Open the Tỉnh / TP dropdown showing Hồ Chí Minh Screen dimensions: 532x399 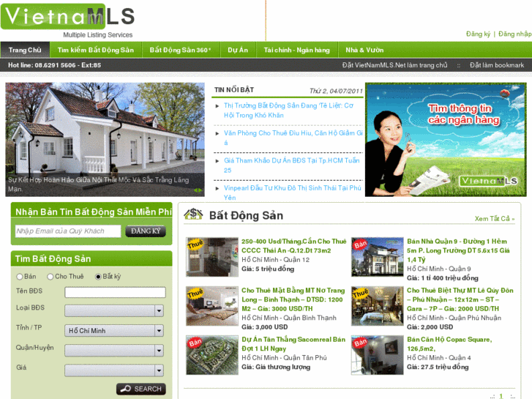click(114, 330)
